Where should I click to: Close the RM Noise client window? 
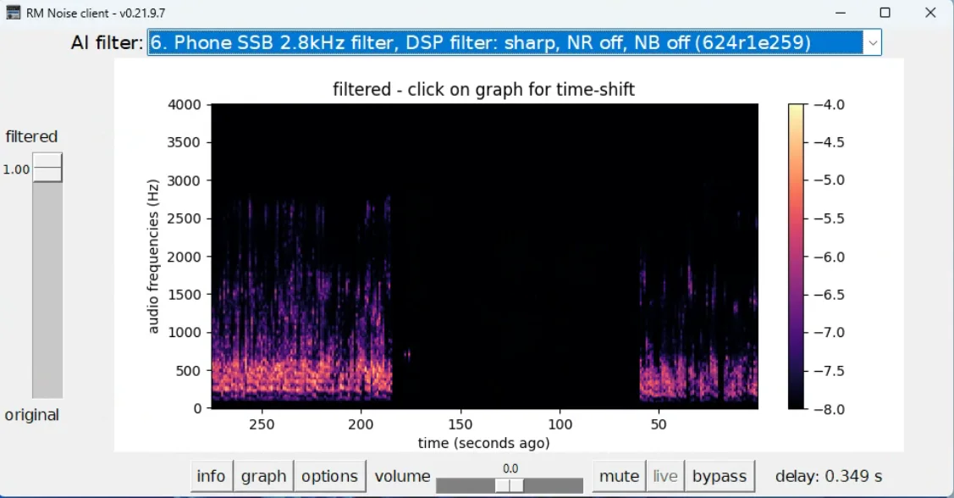click(930, 12)
